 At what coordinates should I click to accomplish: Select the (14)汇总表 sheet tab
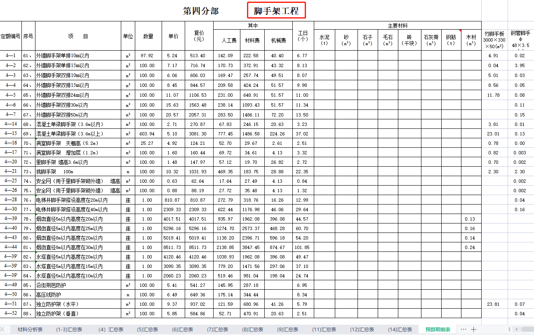(x=400, y=330)
